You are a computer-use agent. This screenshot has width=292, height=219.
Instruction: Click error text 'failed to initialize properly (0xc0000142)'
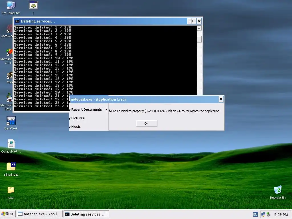(x=137, y=111)
